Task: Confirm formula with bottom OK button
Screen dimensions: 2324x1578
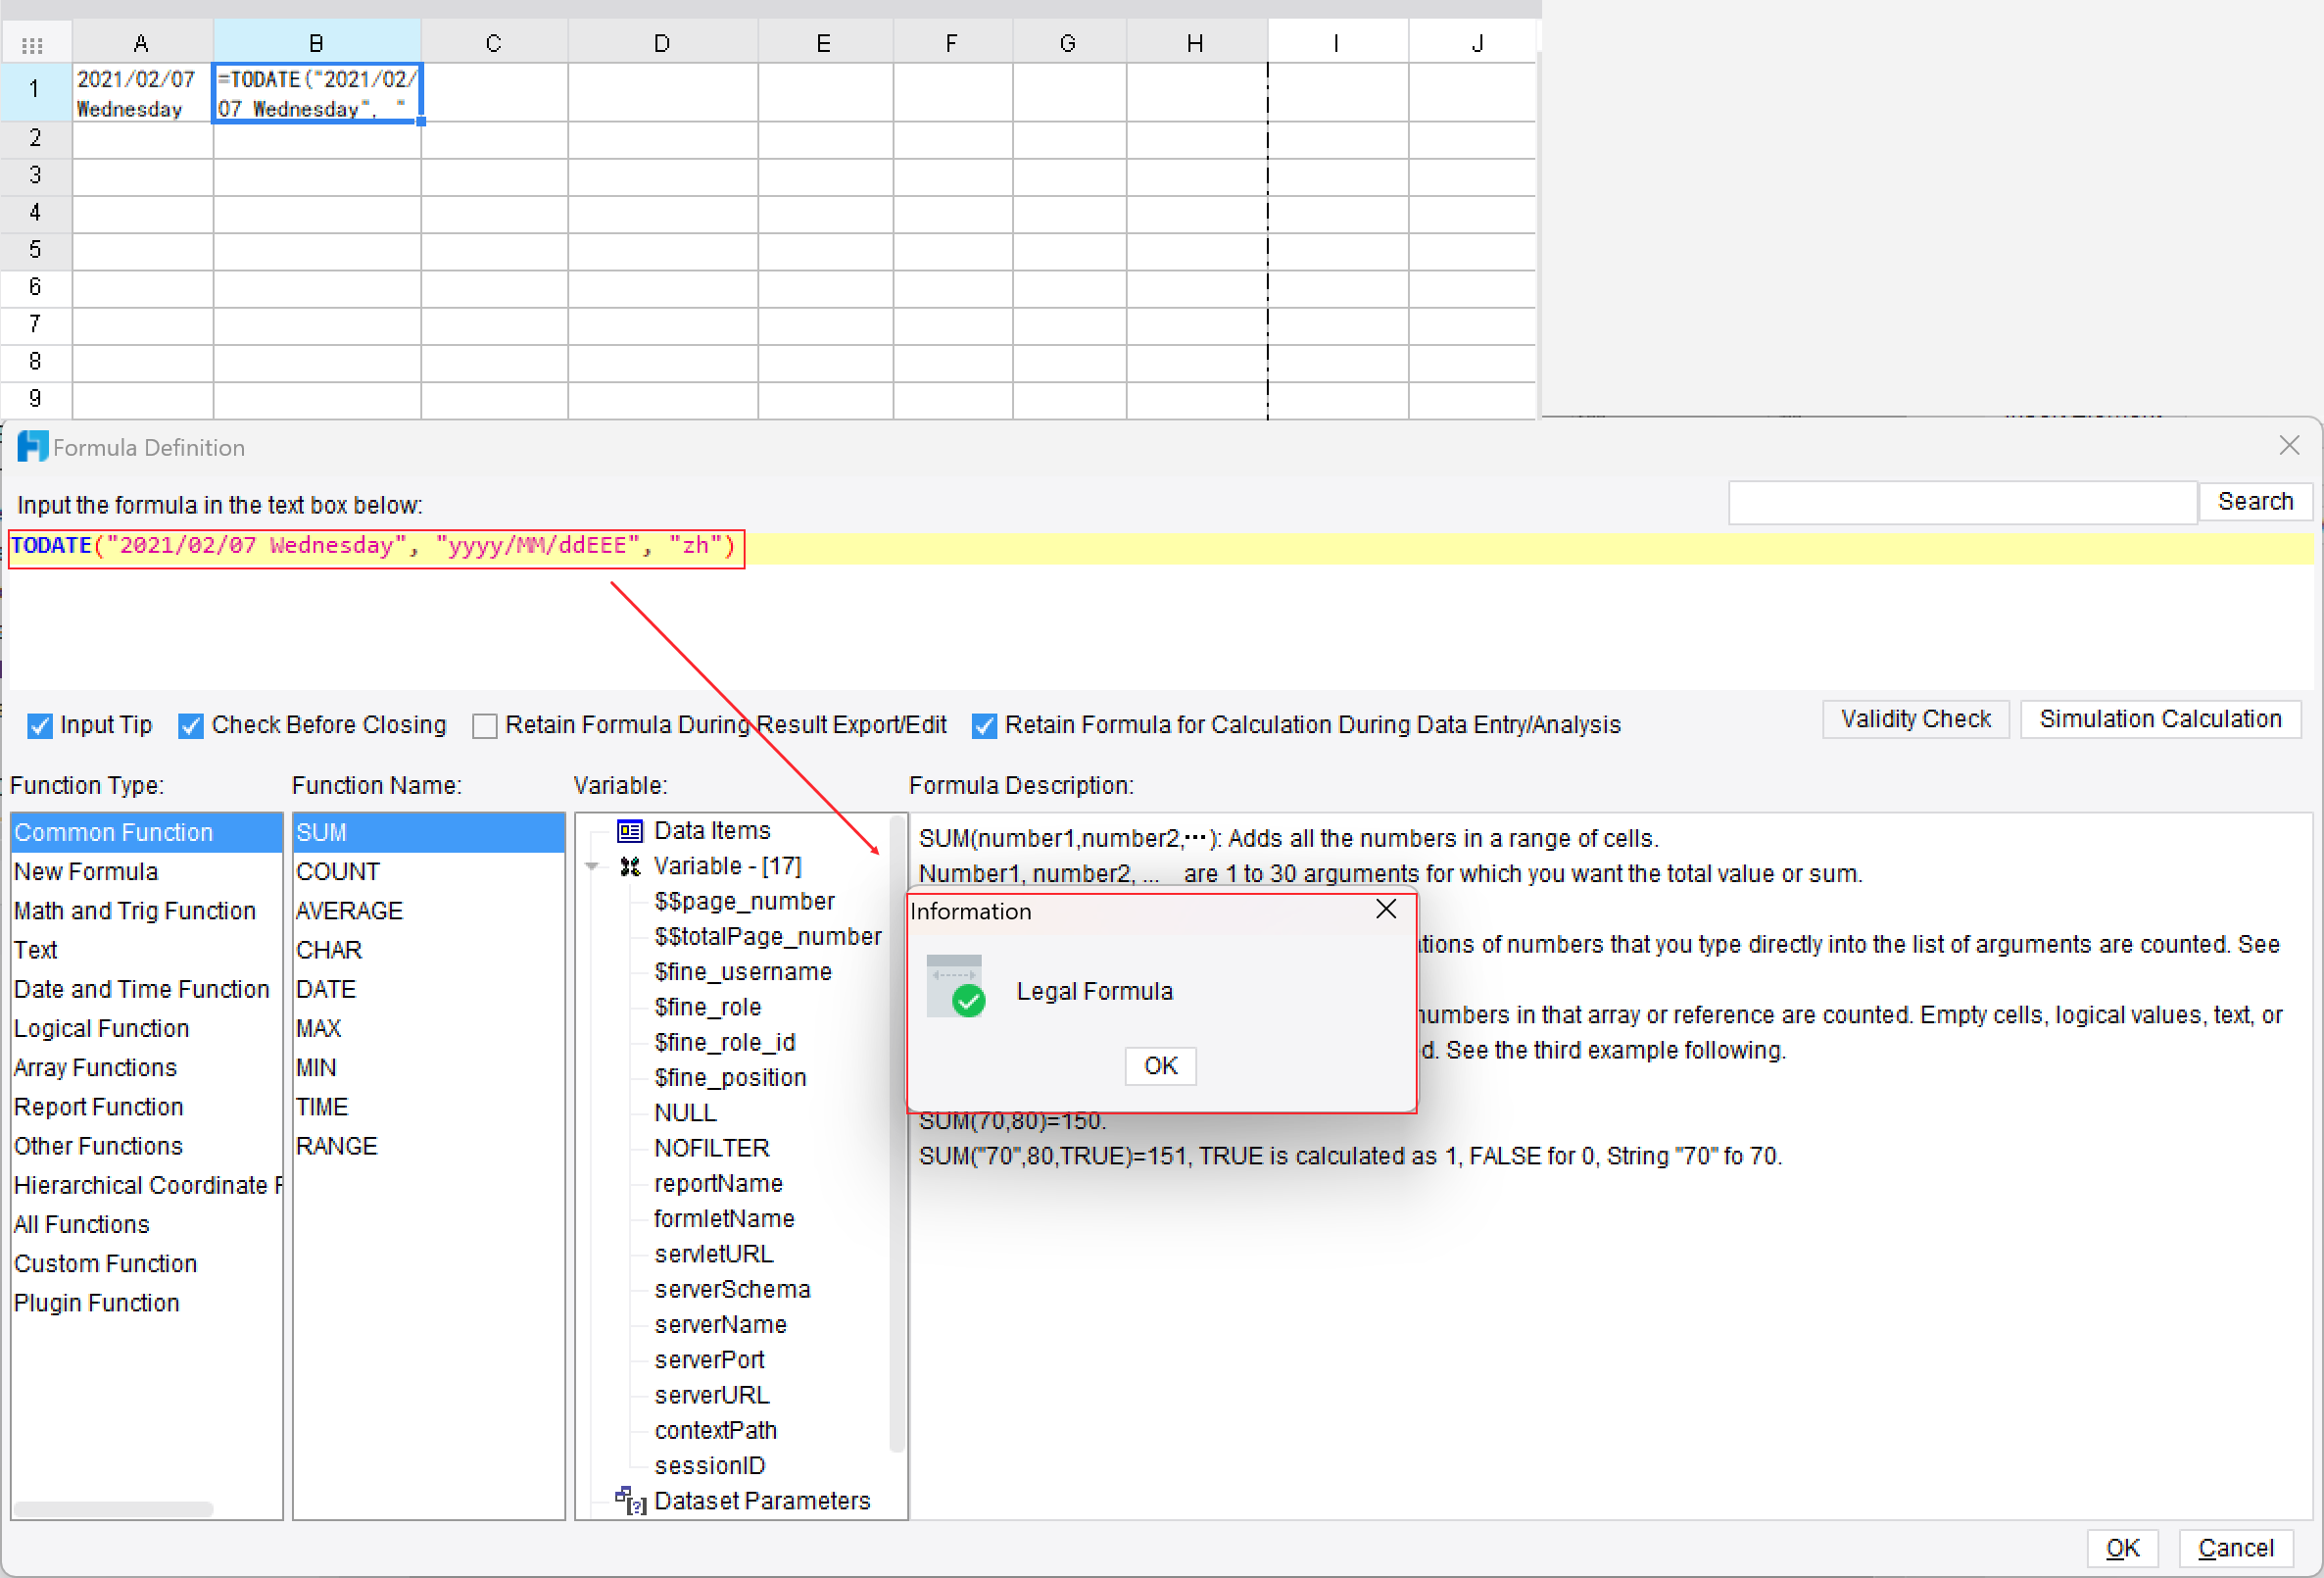Action: pyautogui.click(x=2122, y=1548)
